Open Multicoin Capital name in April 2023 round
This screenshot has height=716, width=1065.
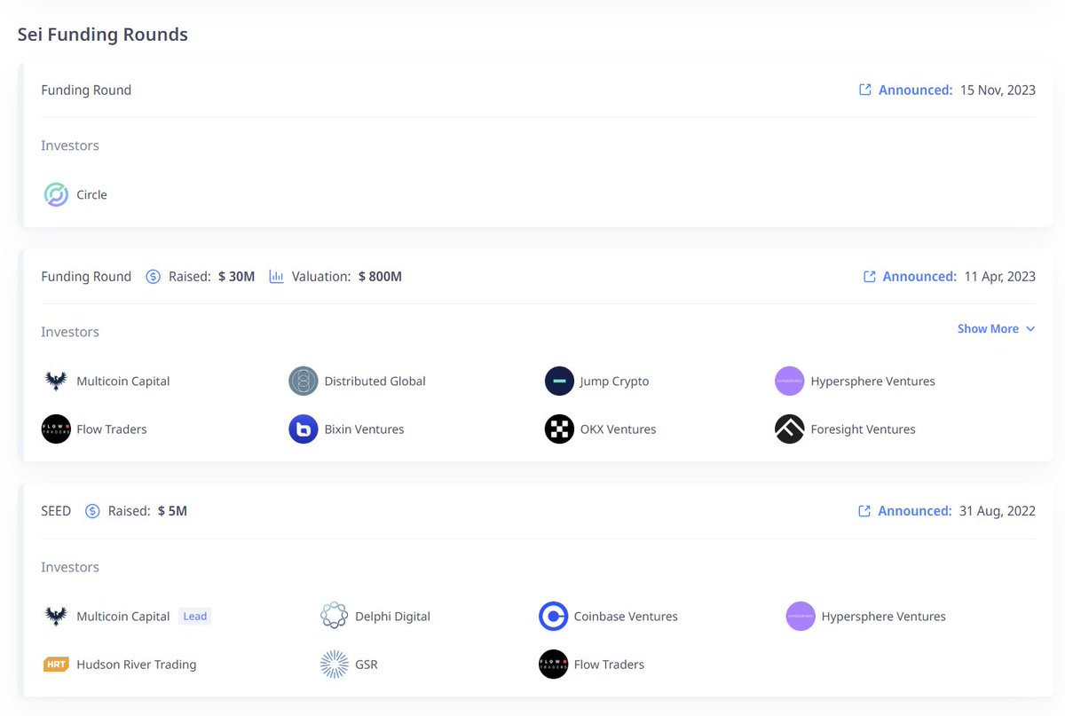point(123,382)
